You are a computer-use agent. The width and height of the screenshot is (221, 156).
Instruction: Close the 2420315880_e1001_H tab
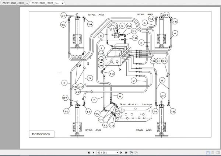pyautogui.click(x=63, y=3)
